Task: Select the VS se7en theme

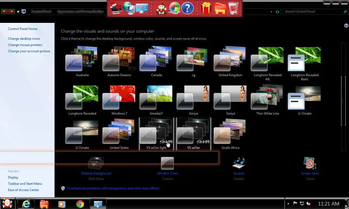Action: click(x=193, y=134)
